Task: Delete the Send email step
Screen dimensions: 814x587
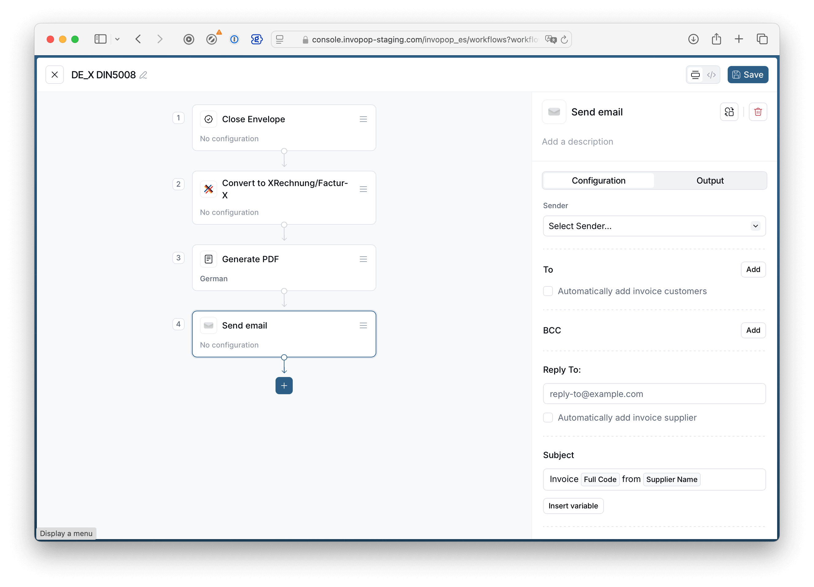Action: point(758,112)
